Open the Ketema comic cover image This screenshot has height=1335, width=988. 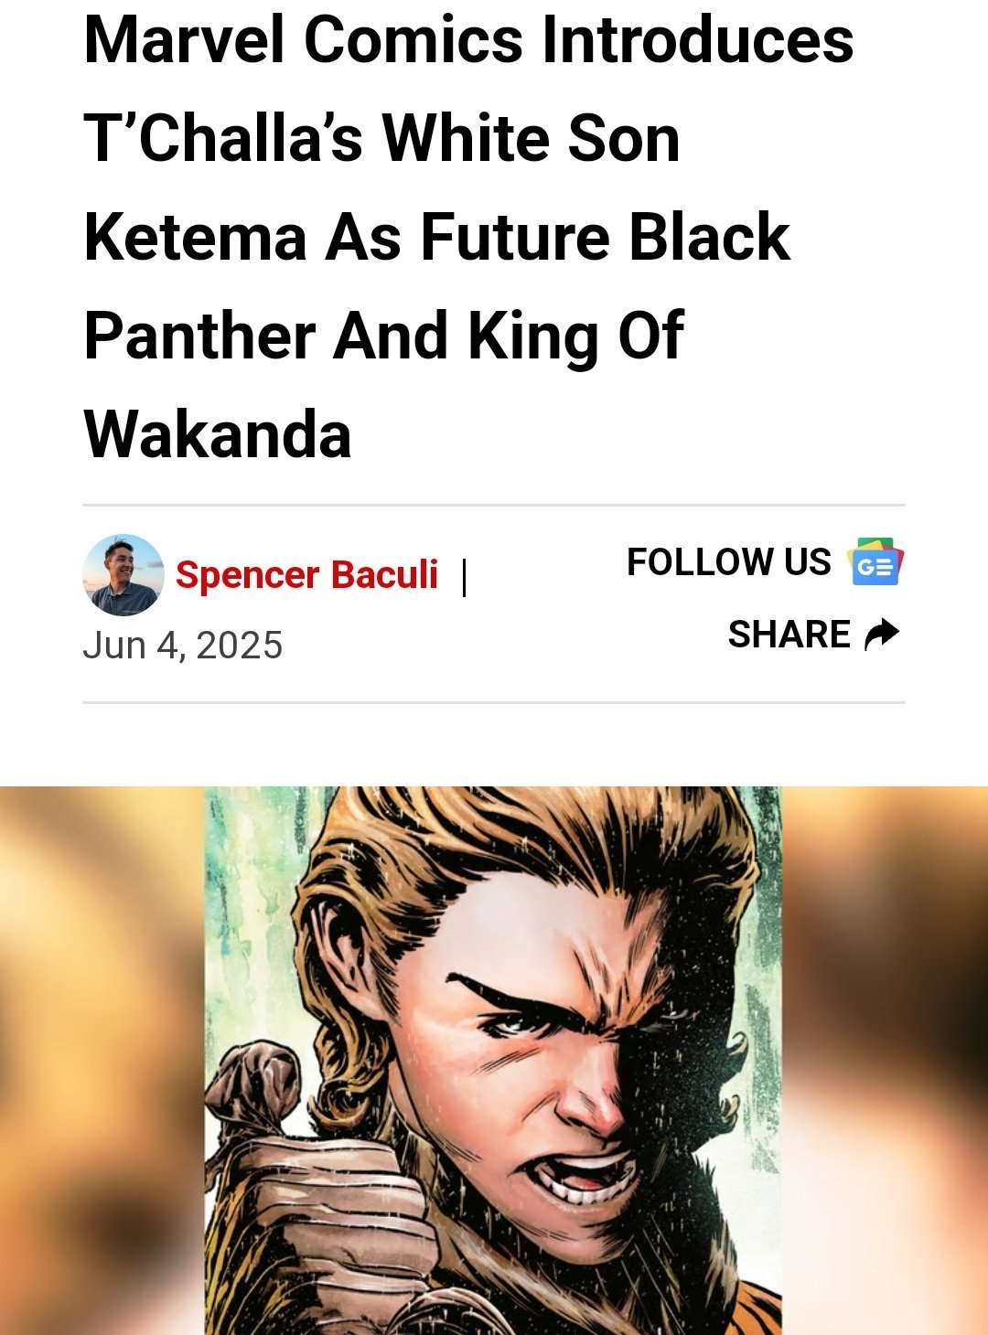(493, 1061)
